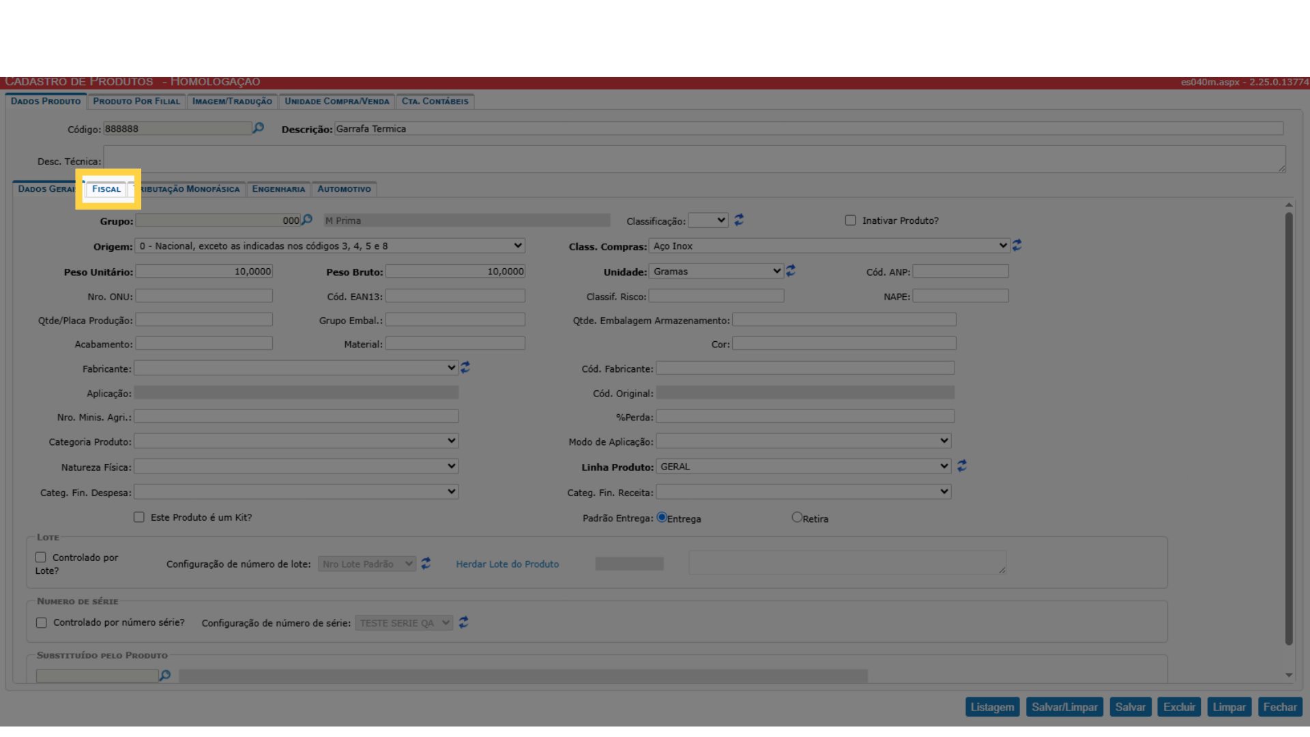Viewport: 1310px width, 737px height.
Task: Open Automotivo sub-tab
Action: click(344, 189)
